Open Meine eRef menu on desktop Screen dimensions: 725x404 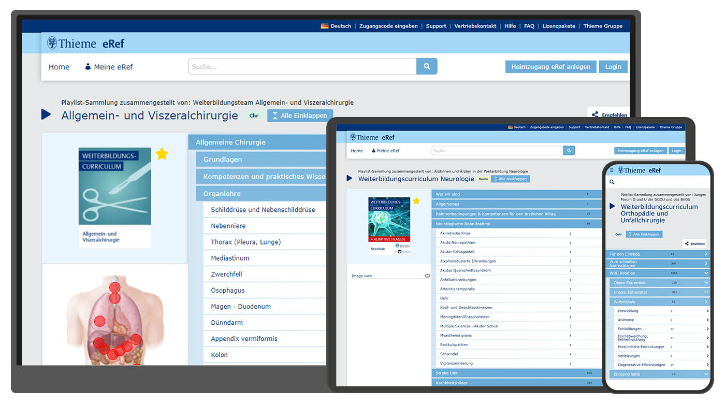[109, 67]
